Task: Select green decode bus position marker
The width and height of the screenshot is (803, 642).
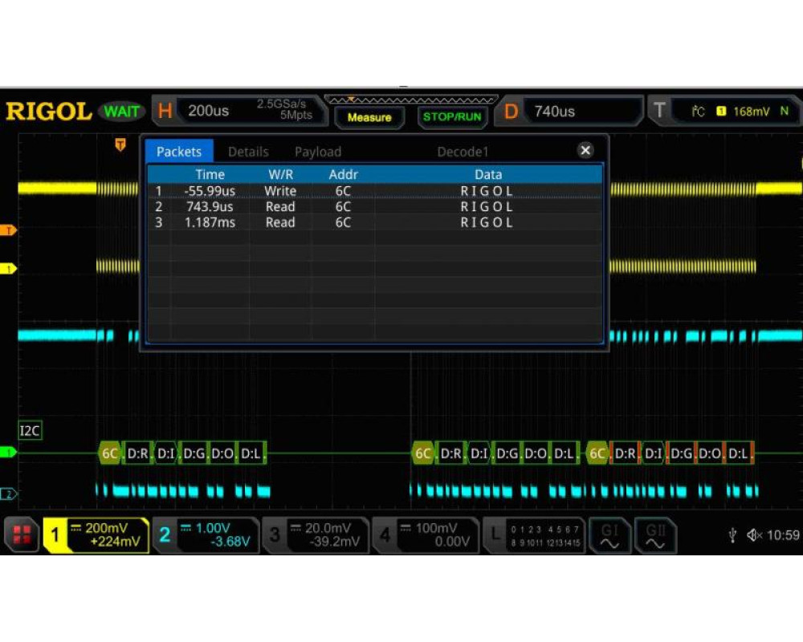Action: pyautogui.click(x=8, y=452)
